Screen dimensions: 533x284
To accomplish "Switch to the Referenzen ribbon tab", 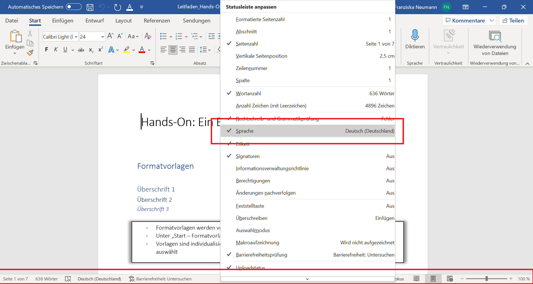I will [157, 20].
